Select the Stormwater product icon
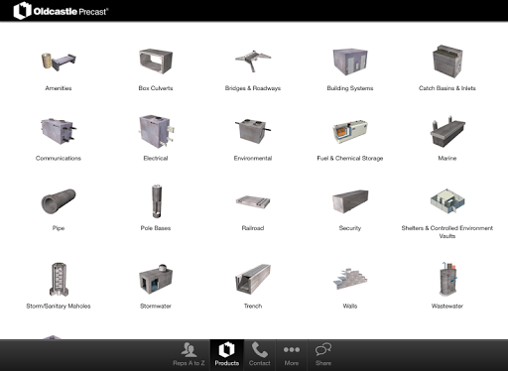This screenshot has height=371, width=508. [156, 279]
